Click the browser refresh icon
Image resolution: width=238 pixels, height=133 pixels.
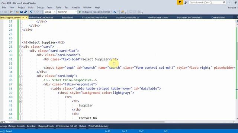[115, 12]
